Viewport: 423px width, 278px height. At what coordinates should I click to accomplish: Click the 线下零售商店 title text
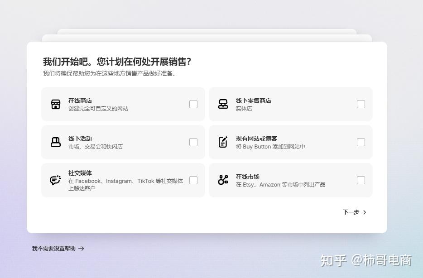click(x=254, y=101)
